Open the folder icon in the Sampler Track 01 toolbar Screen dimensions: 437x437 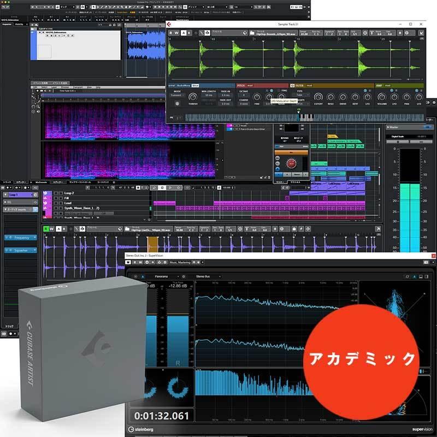[x=252, y=33]
